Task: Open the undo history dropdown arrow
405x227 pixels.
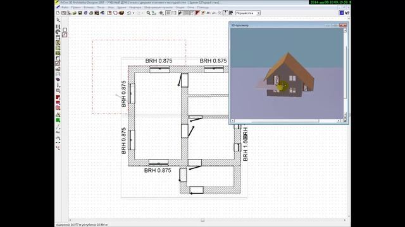Action: pyautogui.click(x=134, y=13)
